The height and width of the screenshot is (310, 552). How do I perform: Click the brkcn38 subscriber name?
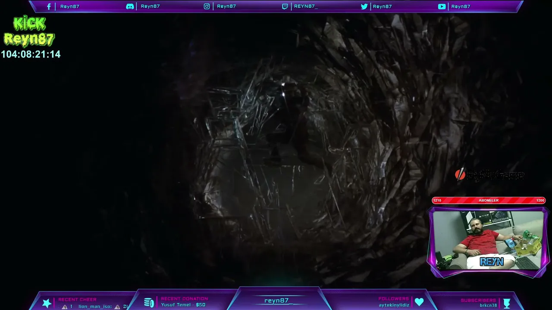pyautogui.click(x=488, y=306)
